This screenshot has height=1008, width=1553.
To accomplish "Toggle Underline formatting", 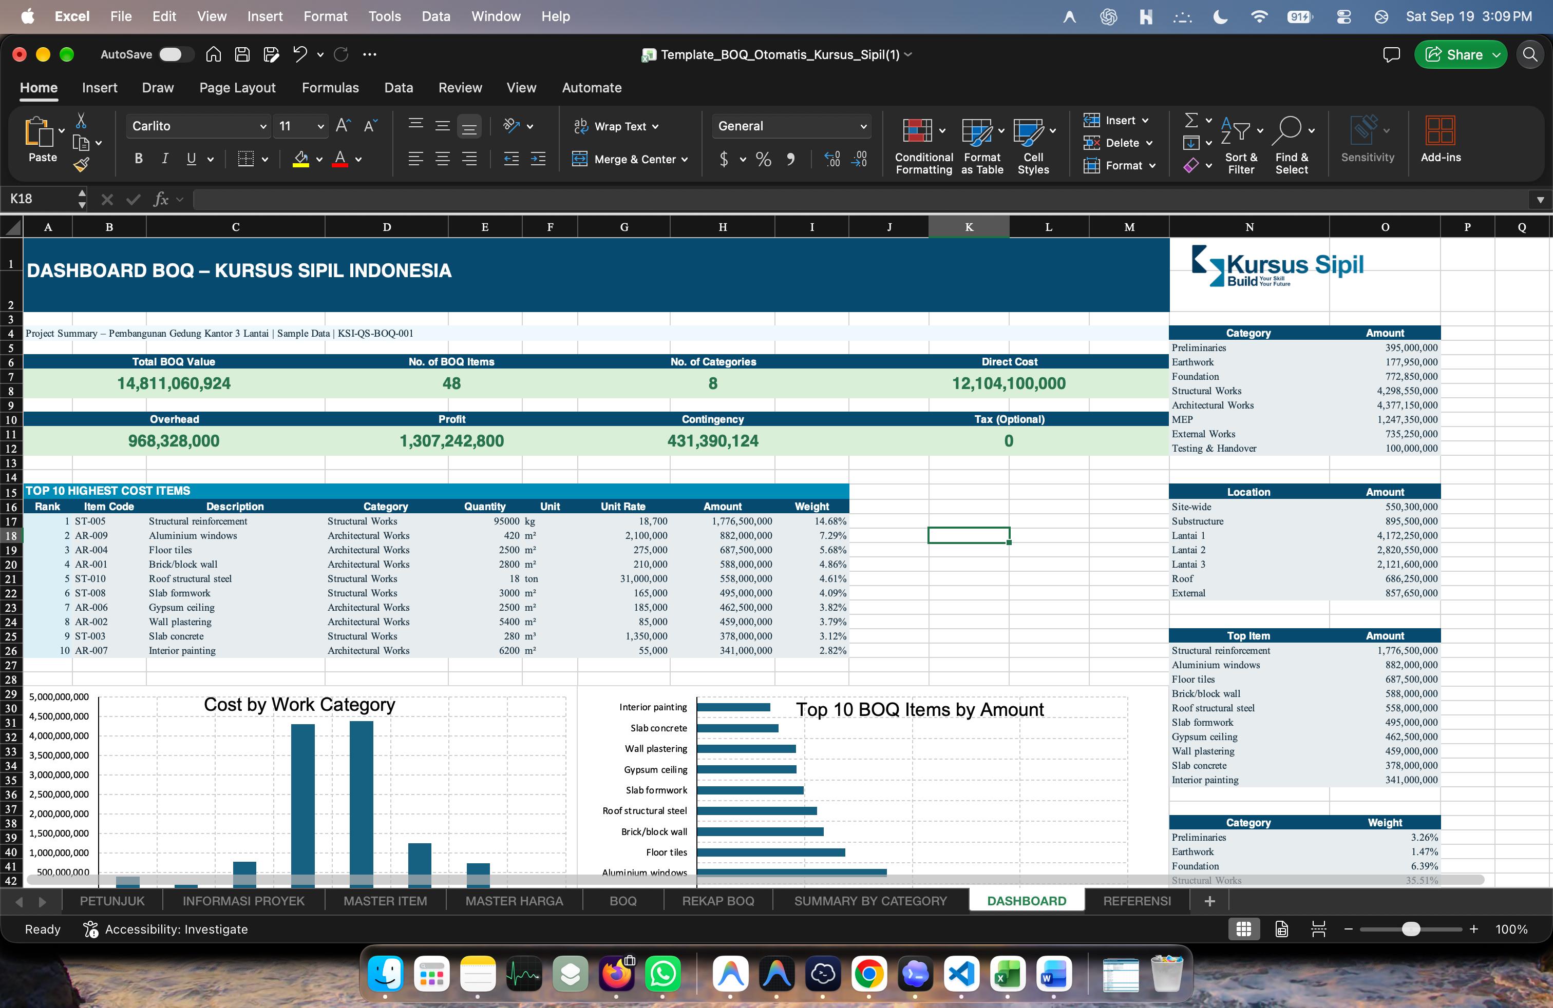I will point(191,159).
